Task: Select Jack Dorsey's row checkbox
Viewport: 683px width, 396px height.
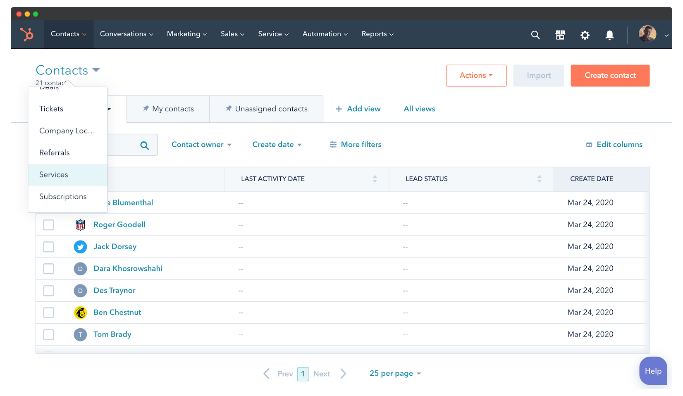Action: tap(49, 247)
